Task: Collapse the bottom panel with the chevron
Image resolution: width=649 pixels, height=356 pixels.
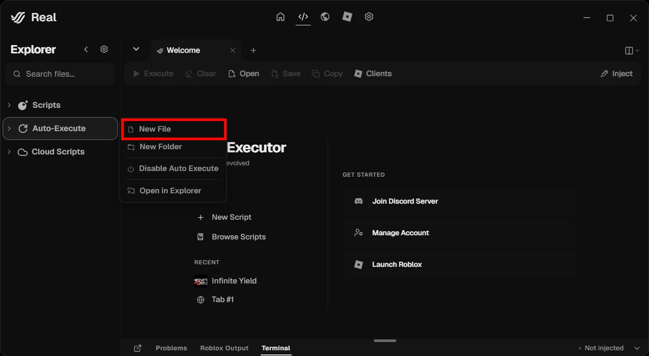Action: (x=637, y=348)
